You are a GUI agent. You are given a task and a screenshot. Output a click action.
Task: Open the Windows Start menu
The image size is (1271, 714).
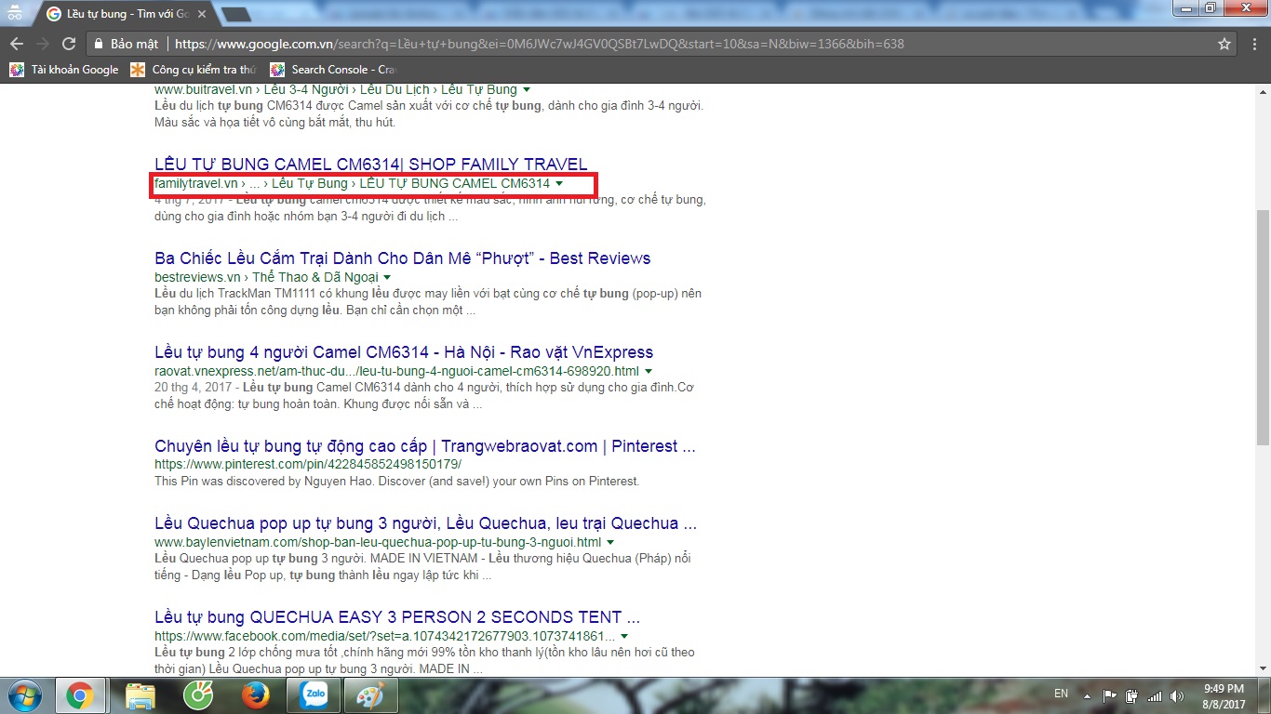coord(23,695)
